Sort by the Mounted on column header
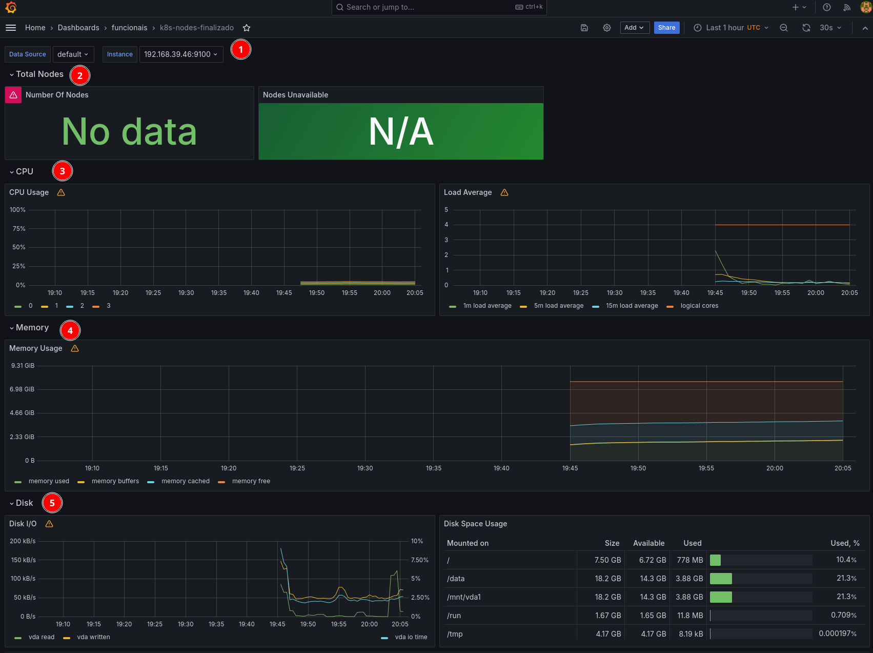The height and width of the screenshot is (653, 873). tap(468, 543)
